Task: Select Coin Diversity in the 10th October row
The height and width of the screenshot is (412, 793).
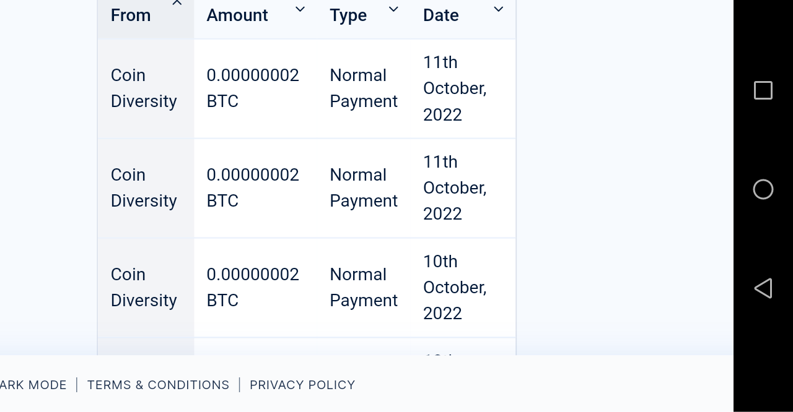Action: [x=144, y=288]
